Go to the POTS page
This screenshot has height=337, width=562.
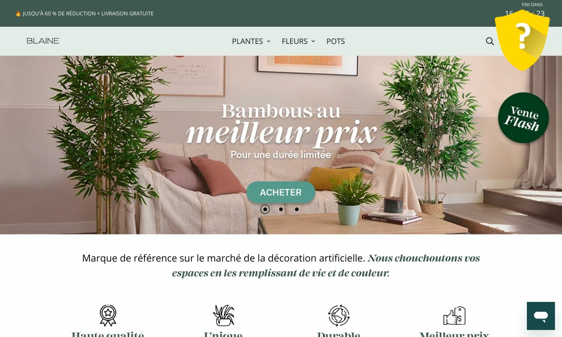point(336,41)
